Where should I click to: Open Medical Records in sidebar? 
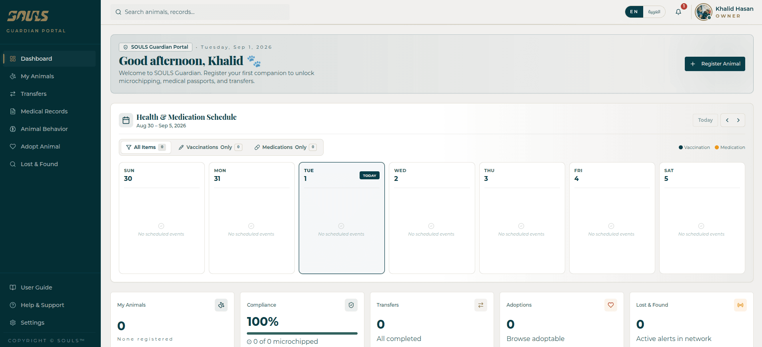coord(49,111)
